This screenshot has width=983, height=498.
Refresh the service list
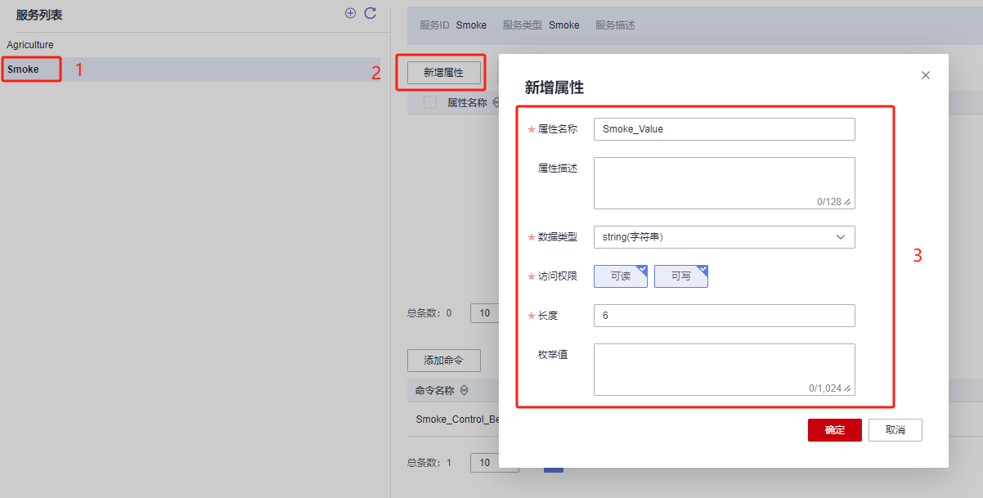tap(370, 13)
